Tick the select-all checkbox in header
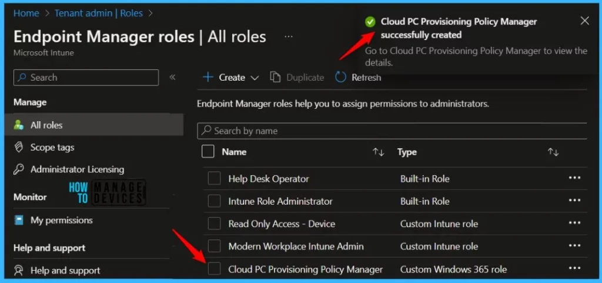Screen dimensions: 602x283 tap(208, 152)
